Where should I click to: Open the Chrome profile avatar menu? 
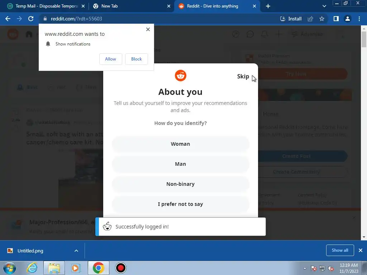348,19
